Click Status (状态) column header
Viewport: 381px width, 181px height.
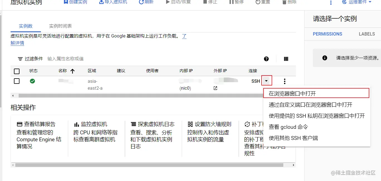pos(33,71)
